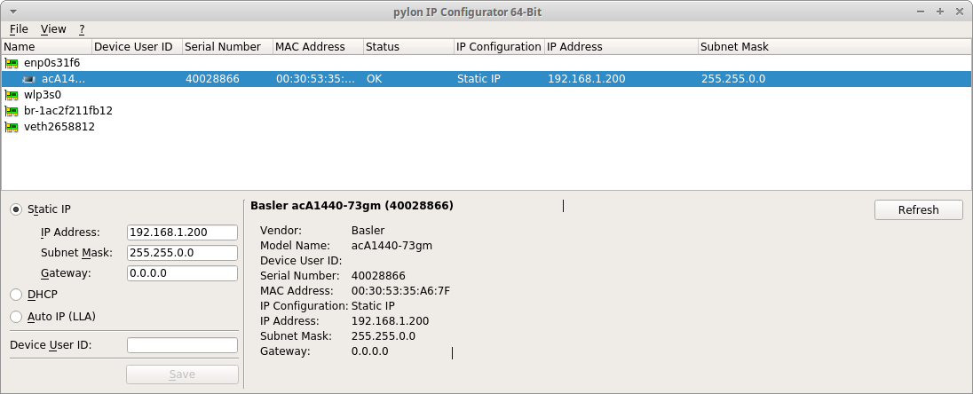Open the window menu arrow in title bar
The height and width of the screenshot is (394, 973).
click(x=13, y=12)
